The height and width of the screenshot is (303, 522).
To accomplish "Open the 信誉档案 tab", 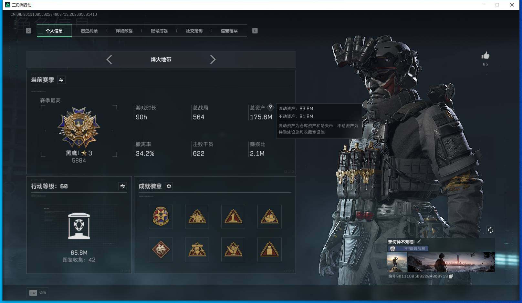I will [x=229, y=31].
